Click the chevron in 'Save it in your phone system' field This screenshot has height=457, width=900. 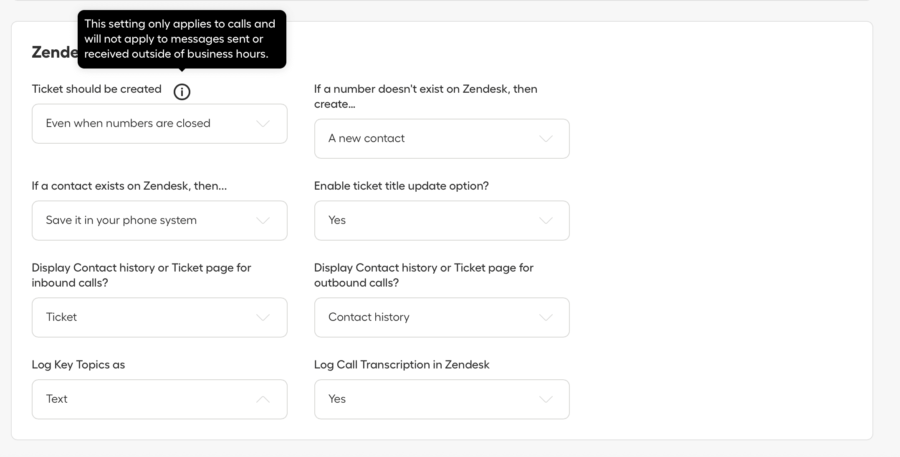(263, 221)
